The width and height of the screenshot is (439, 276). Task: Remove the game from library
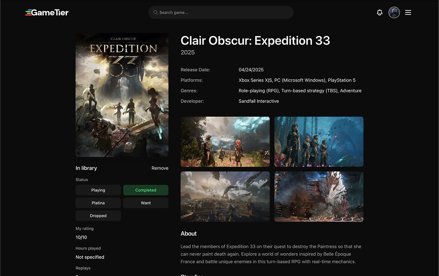[160, 168]
